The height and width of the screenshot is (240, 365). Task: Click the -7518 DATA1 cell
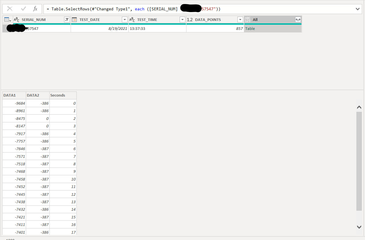14,164
